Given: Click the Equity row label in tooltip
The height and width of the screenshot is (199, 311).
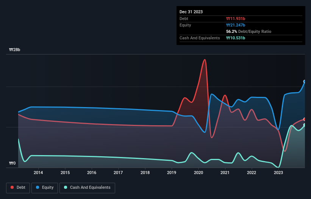Looking at the screenshot, I should point(185,25).
